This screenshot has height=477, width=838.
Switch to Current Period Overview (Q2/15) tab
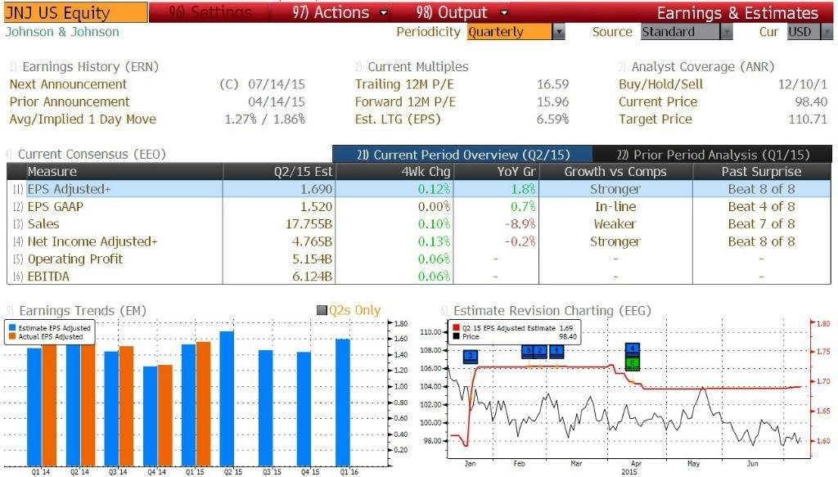[x=462, y=155]
